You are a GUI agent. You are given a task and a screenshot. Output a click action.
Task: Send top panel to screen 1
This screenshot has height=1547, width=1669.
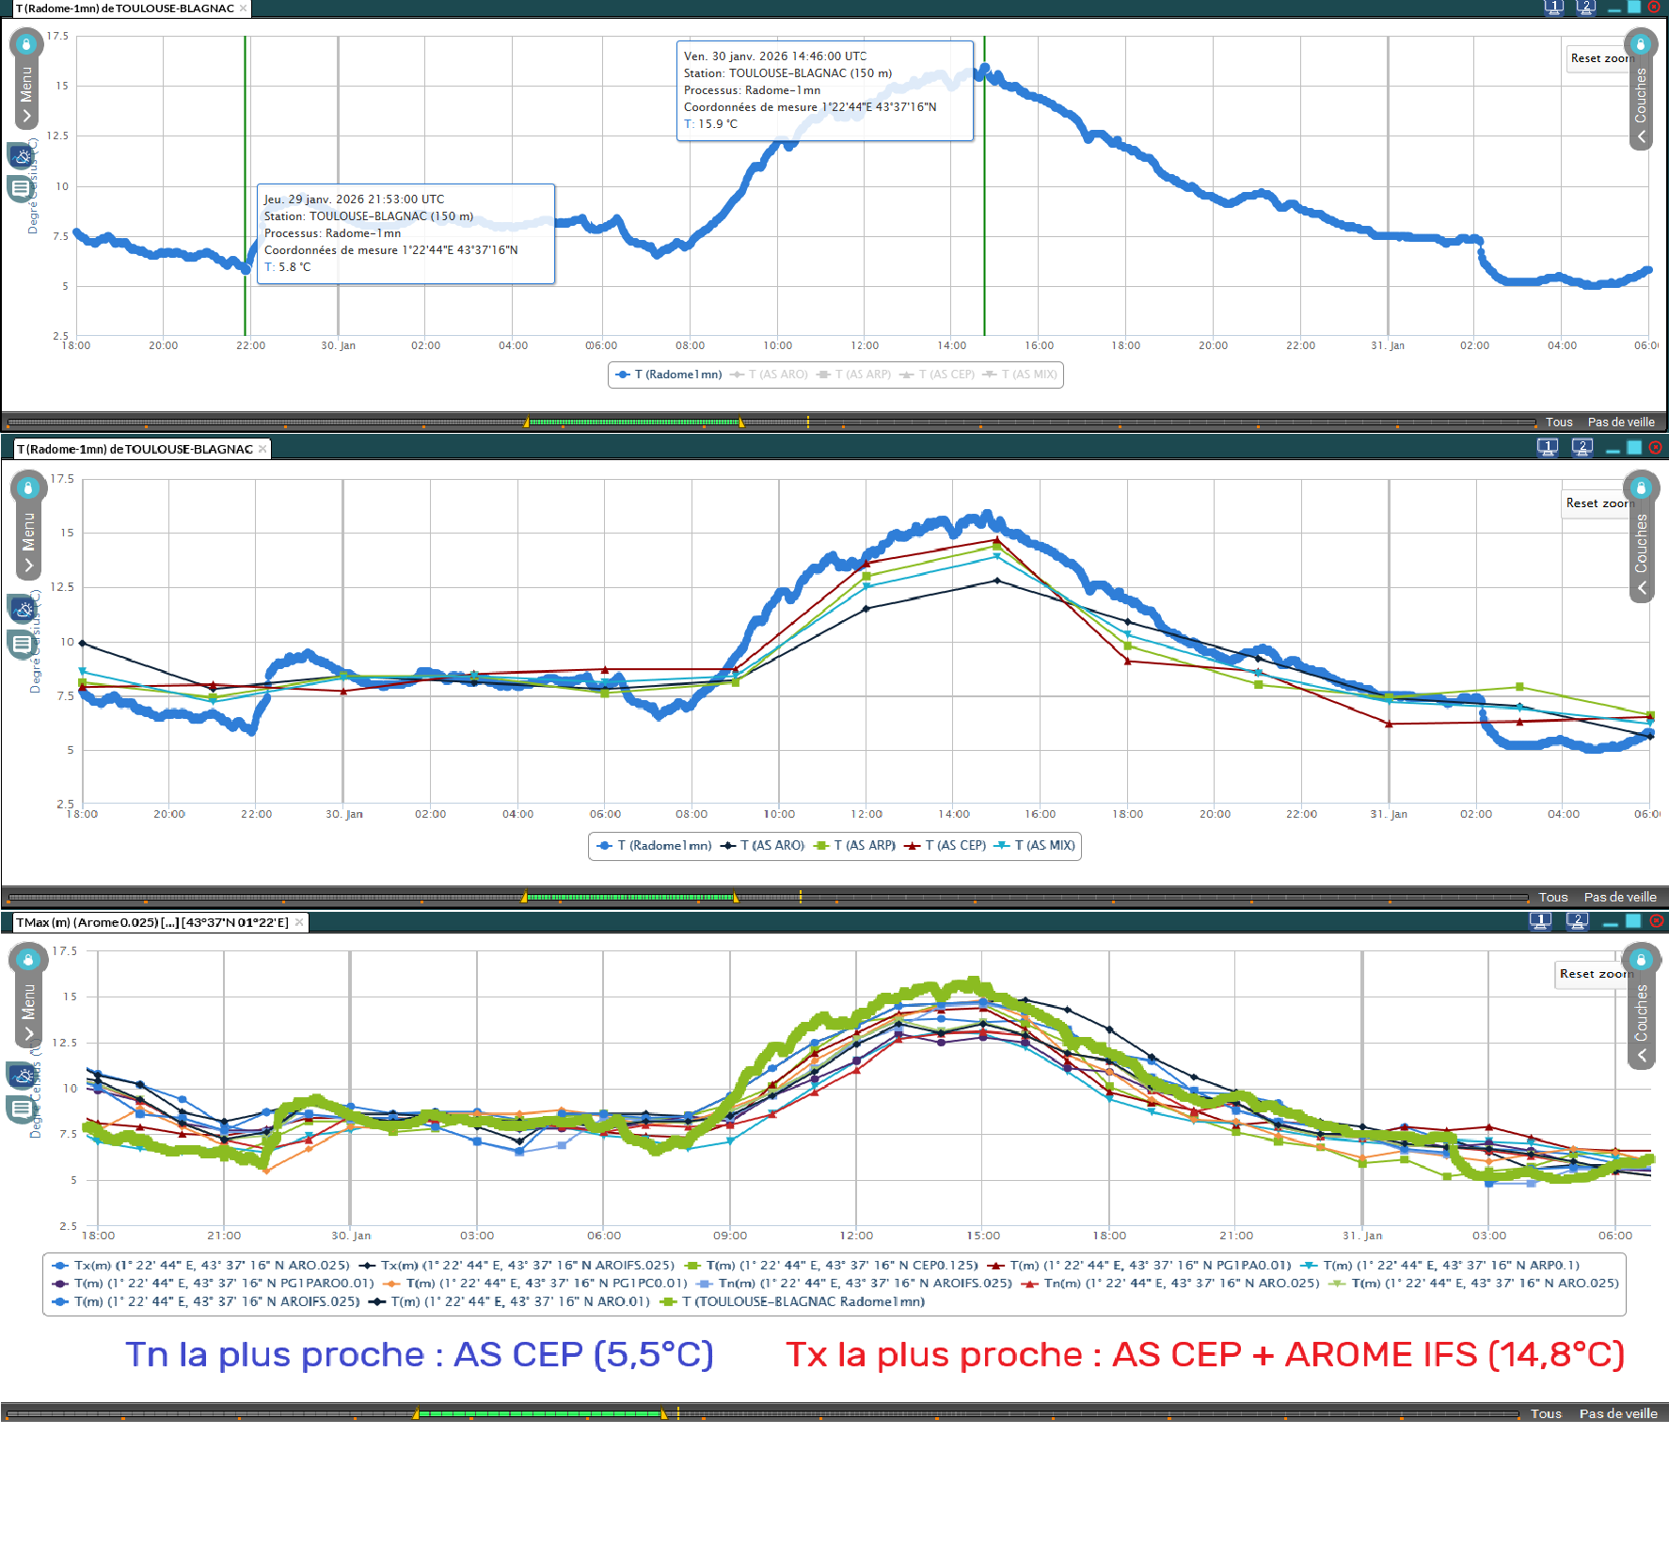pos(1553,8)
